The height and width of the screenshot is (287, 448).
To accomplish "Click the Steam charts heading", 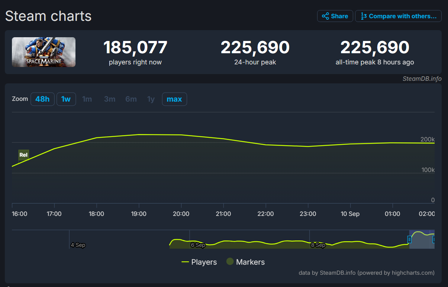I will [48, 16].
